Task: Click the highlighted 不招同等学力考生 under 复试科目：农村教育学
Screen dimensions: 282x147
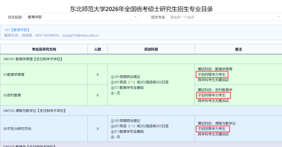Action: click(x=211, y=95)
